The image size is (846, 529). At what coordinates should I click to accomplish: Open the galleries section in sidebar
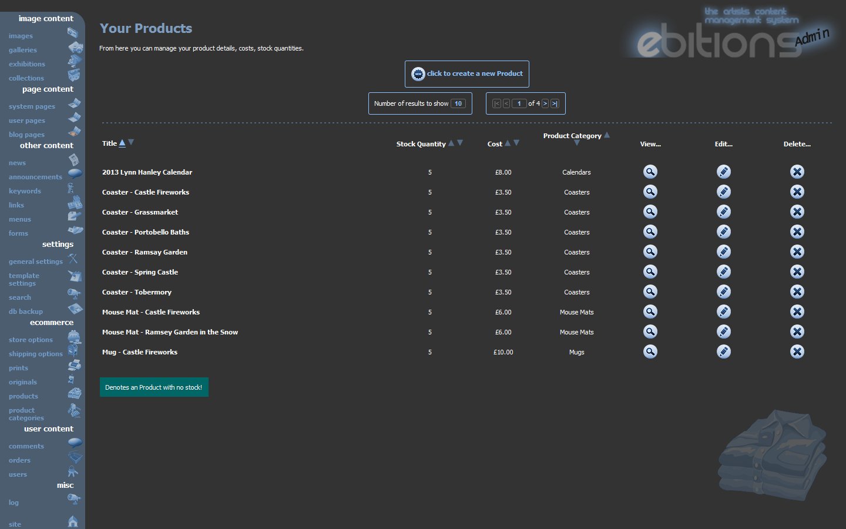pyautogui.click(x=23, y=50)
